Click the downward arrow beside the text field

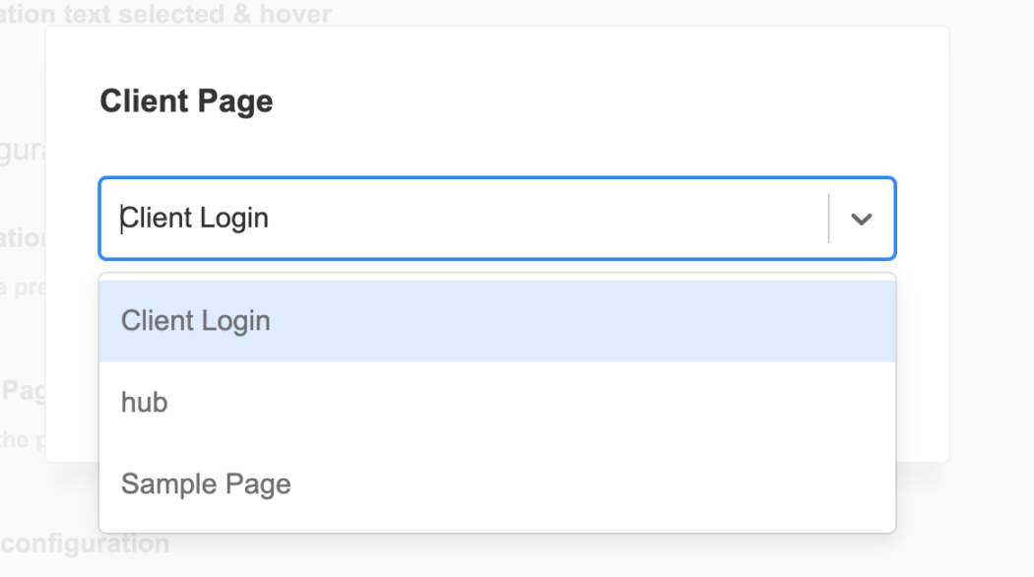(x=862, y=218)
